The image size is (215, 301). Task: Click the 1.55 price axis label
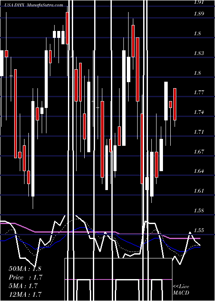pos(199,230)
